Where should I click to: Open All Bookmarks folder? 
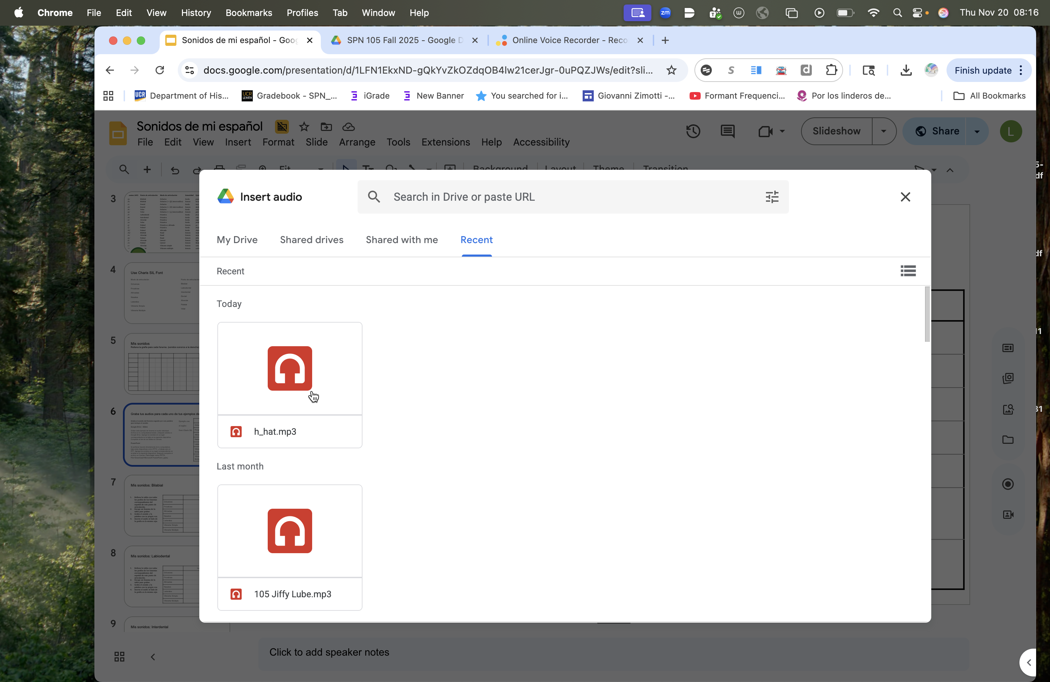pyautogui.click(x=990, y=96)
